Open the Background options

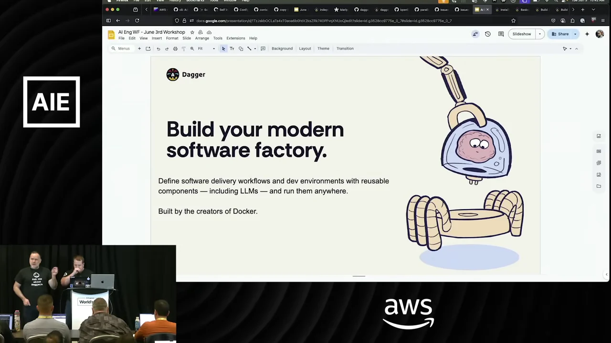(x=282, y=49)
